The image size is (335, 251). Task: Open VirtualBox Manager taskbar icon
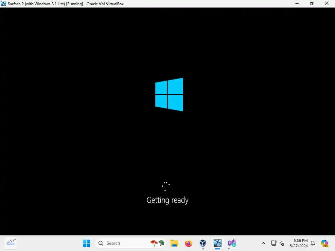coord(203,243)
